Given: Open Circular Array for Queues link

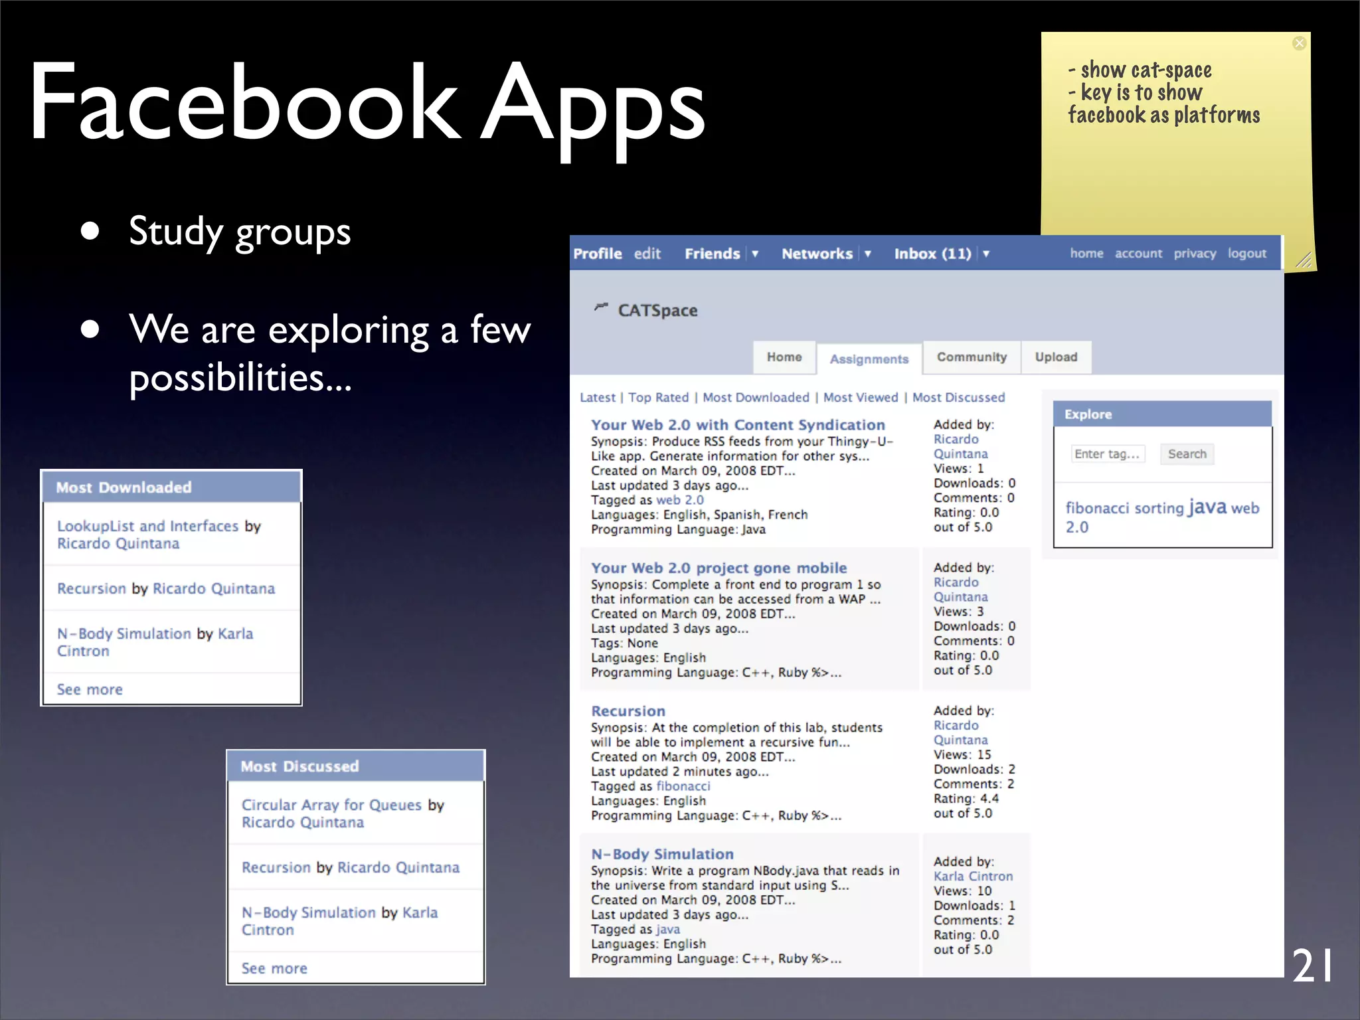Looking at the screenshot, I should tap(331, 806).
